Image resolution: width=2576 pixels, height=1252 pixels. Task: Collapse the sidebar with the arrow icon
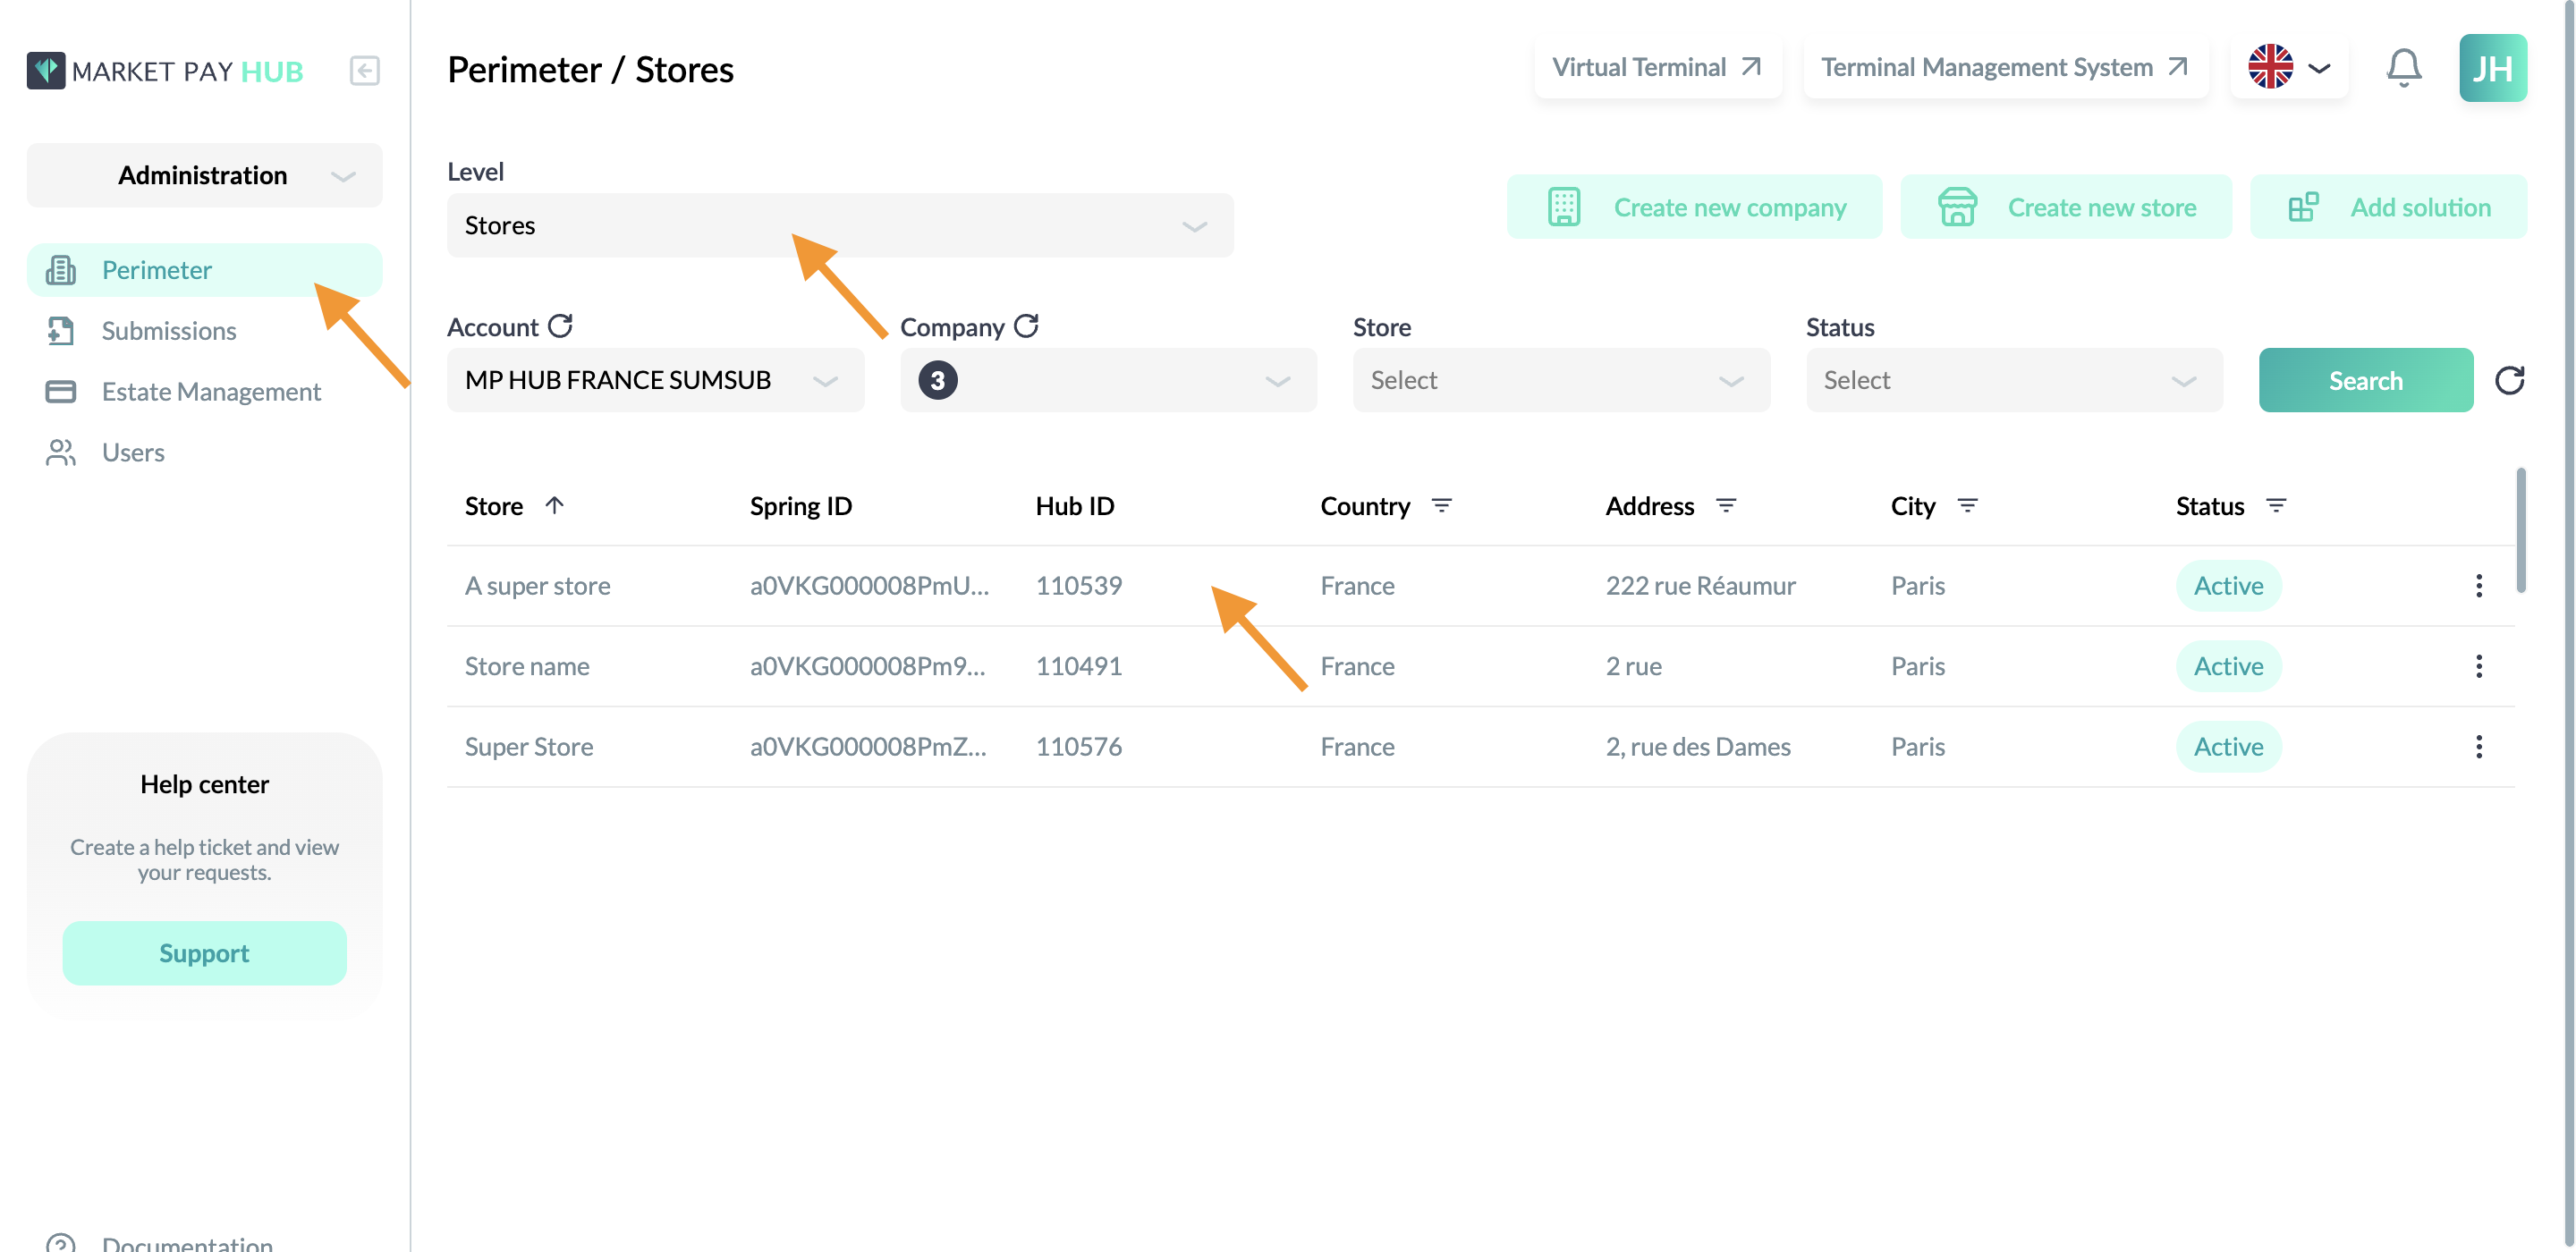(x=364, y=71)
